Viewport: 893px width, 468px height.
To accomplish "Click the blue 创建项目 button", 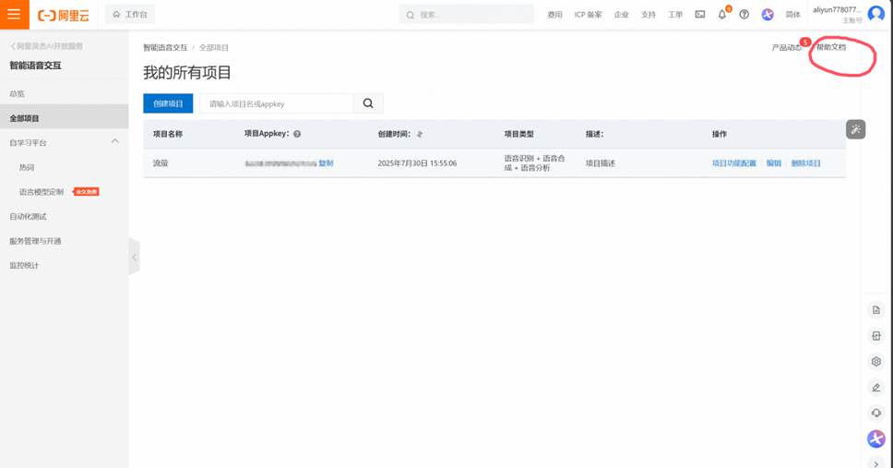I will coord(168,103).
